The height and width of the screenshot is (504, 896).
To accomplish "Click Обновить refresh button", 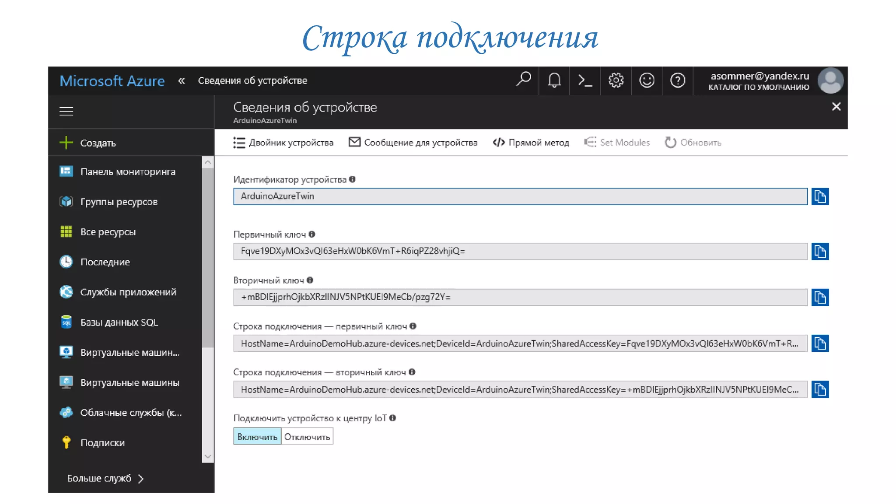I will (693, 143).
